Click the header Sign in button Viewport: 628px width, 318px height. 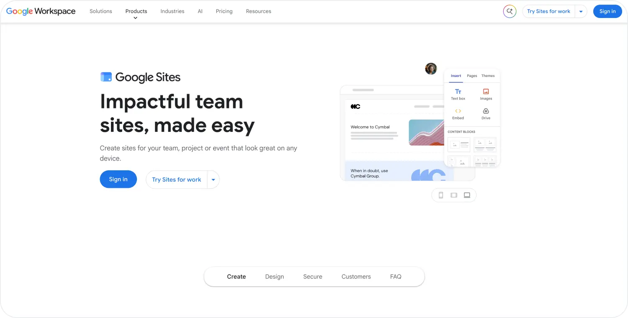coord(607,11)
